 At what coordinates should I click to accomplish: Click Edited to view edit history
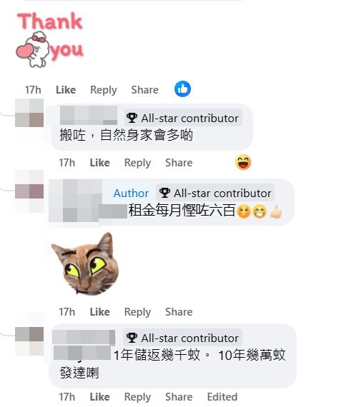coord(222,397)
